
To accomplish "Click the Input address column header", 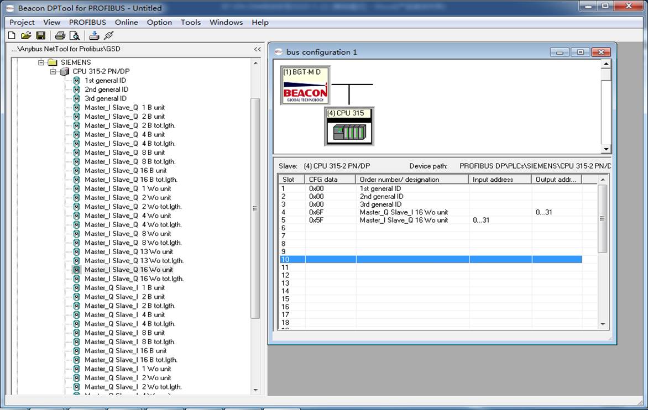I will (x=500, y=180).
